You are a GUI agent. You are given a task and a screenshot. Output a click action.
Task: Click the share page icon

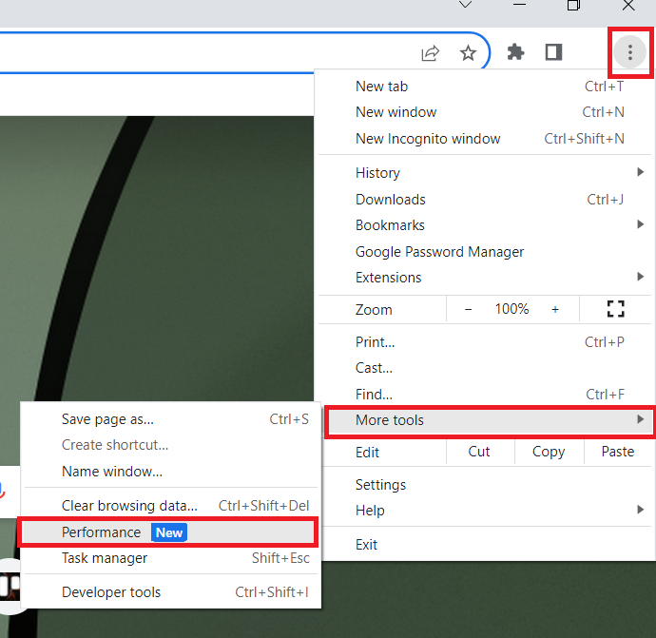430,53
